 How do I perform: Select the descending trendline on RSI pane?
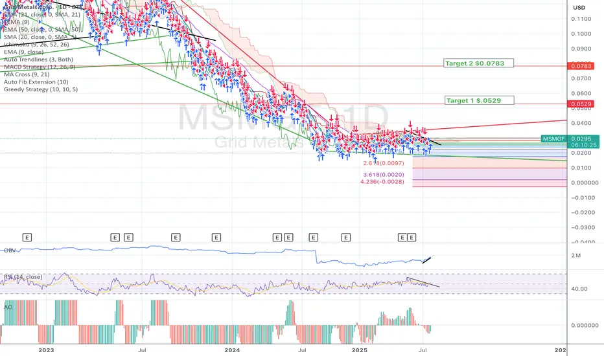click(x=423, y=282)
